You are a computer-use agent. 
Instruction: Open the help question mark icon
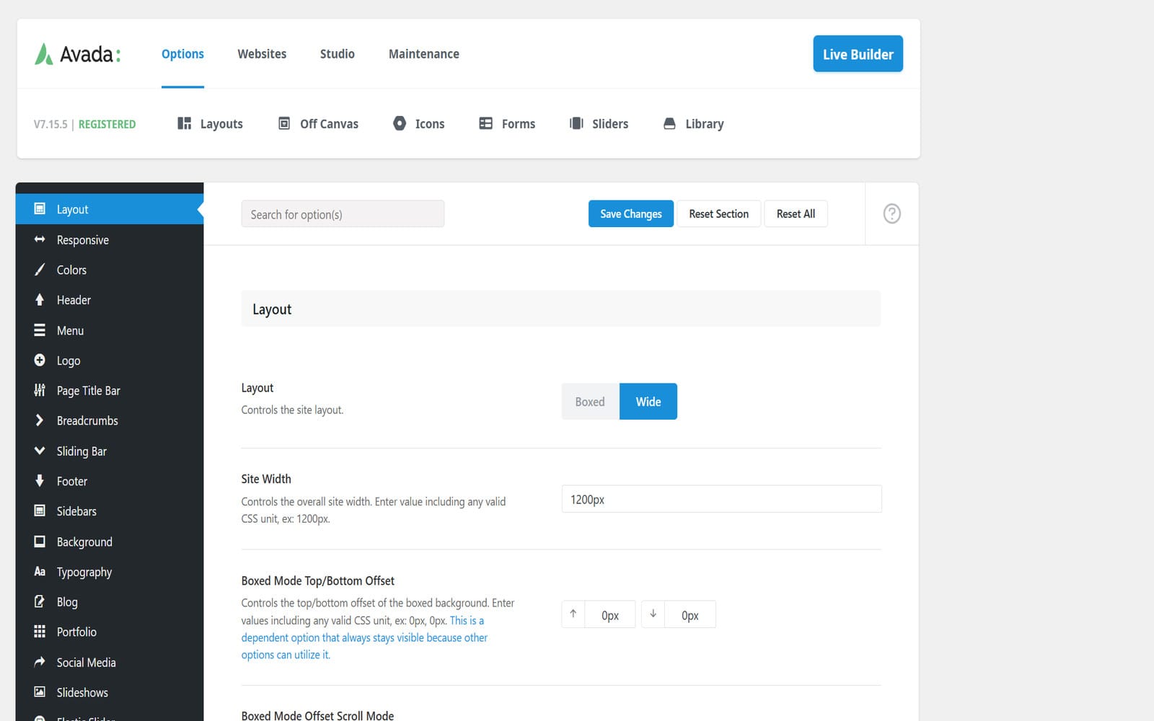(x=891, y=213)
